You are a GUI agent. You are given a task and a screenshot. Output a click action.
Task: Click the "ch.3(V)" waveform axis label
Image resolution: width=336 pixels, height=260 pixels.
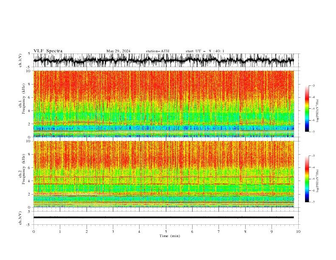tap(20, 218)
